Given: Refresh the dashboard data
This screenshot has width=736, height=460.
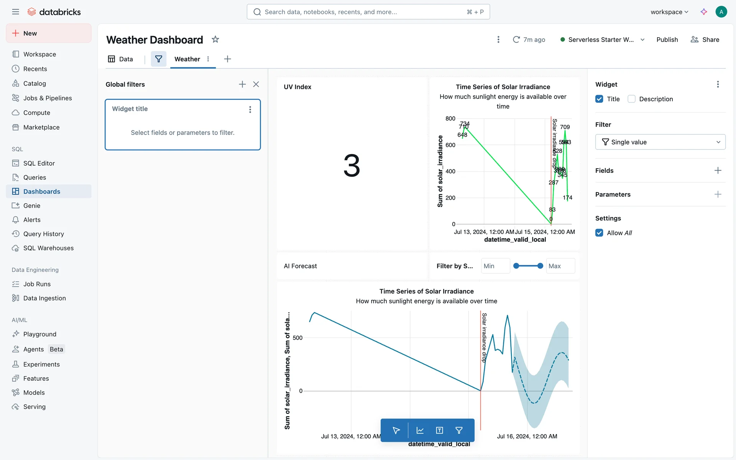Looking at the screenshot, I should pos(516,39).
